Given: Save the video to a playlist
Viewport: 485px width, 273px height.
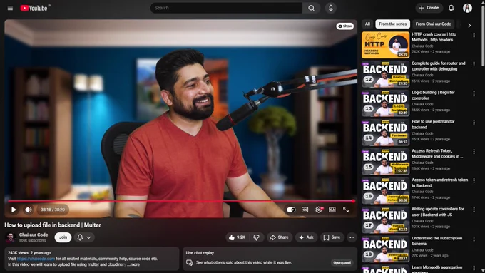Looking at the screenshot, I should point(332,237).
